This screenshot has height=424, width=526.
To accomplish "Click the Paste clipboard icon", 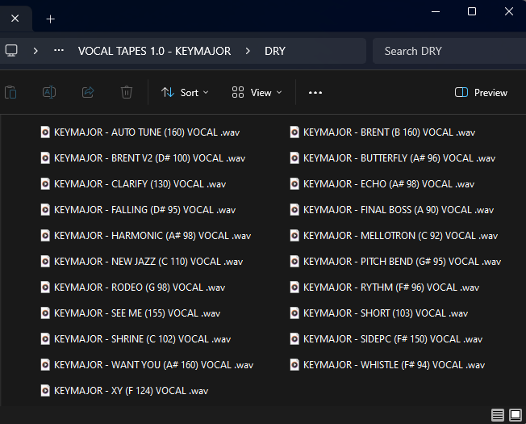I will (x=10, y=92).
